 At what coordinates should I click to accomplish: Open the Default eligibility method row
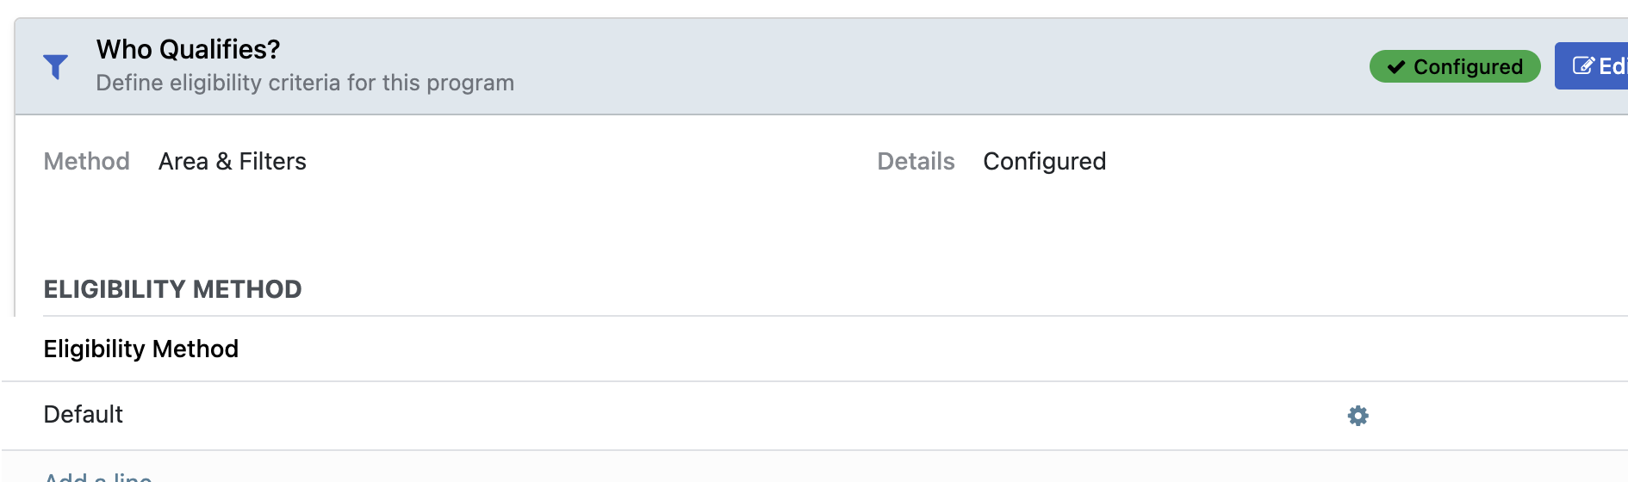coord(603,415)
